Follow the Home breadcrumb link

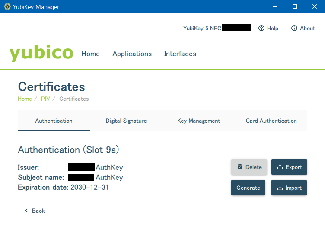pyautogui.click(x=25, y=99)
